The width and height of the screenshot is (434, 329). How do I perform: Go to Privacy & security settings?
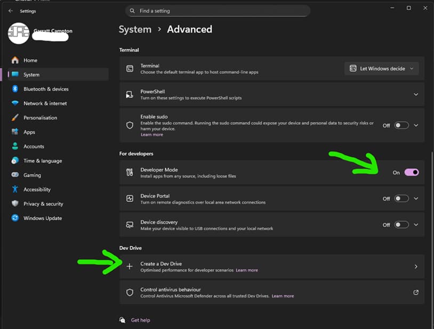42,203
